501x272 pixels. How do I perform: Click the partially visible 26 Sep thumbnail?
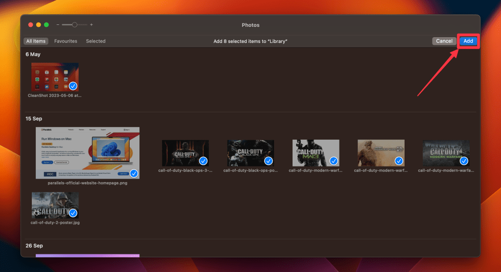tap(87, 255)
